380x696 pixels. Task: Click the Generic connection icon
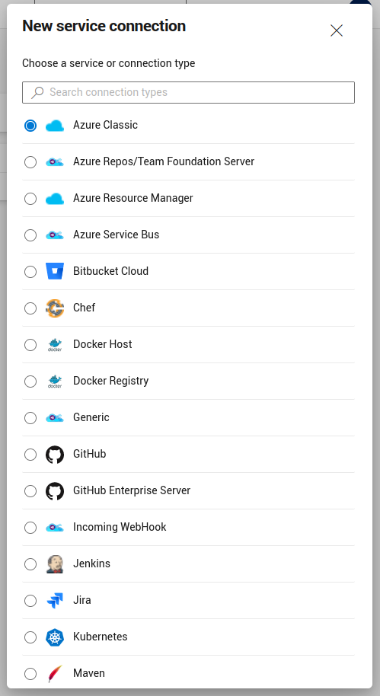(55, 418)
